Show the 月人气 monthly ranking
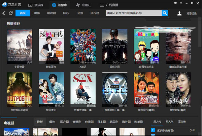The width and height of the screenshot is (202, 136). point(170,122)
